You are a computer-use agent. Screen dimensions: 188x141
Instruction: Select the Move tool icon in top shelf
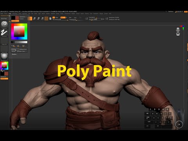tap(34, 18)
